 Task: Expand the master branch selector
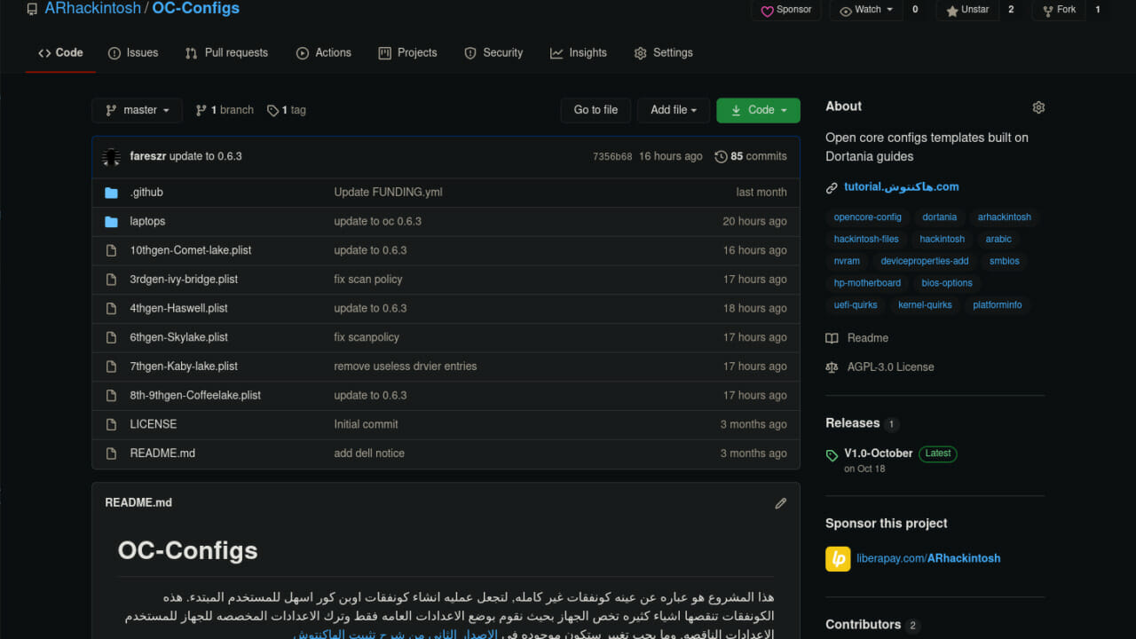click(137, 110)
